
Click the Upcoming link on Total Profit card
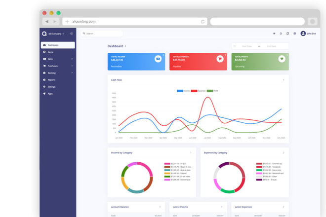coord(240,67)
